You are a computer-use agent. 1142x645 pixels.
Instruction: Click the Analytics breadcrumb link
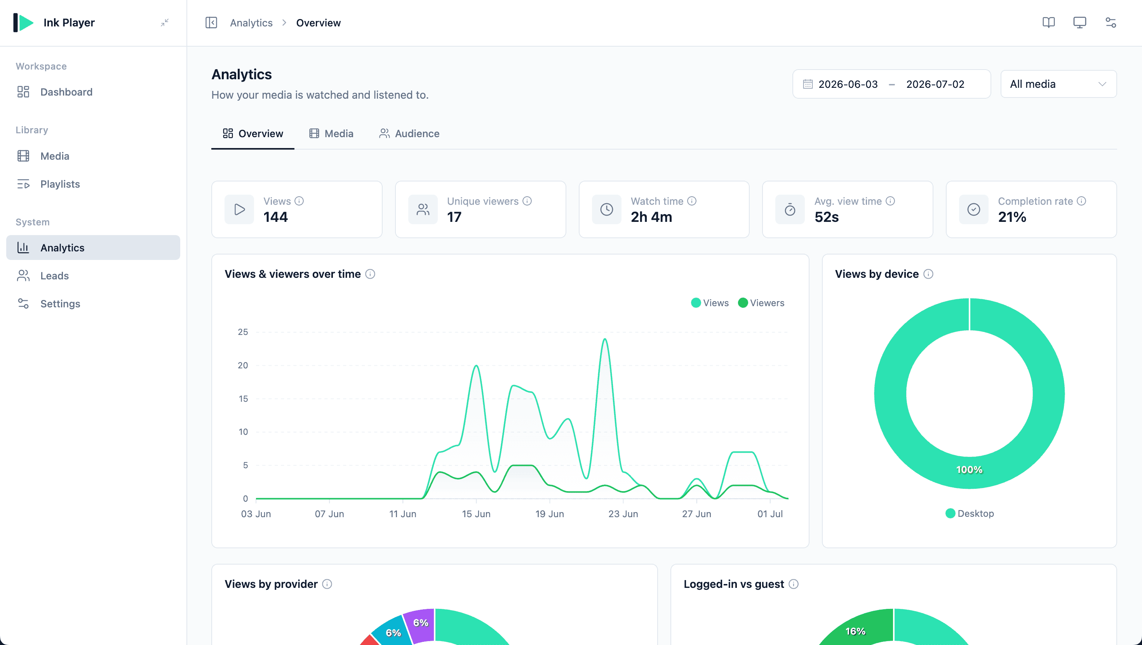pyautogui.click(x=251, y=23)
